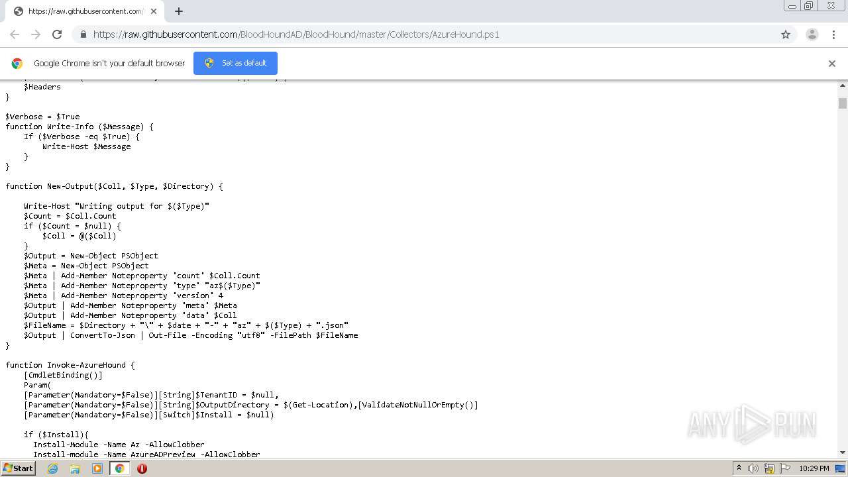Set Chrome as default browser
Image resolution: width=848 pixels, height=477 pixels.
(x=235, y=63)
